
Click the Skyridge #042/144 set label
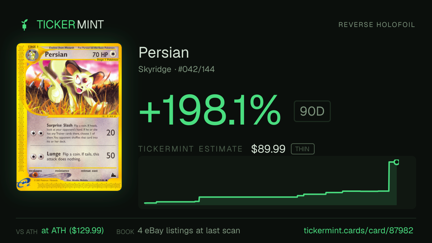pos(176,69)
